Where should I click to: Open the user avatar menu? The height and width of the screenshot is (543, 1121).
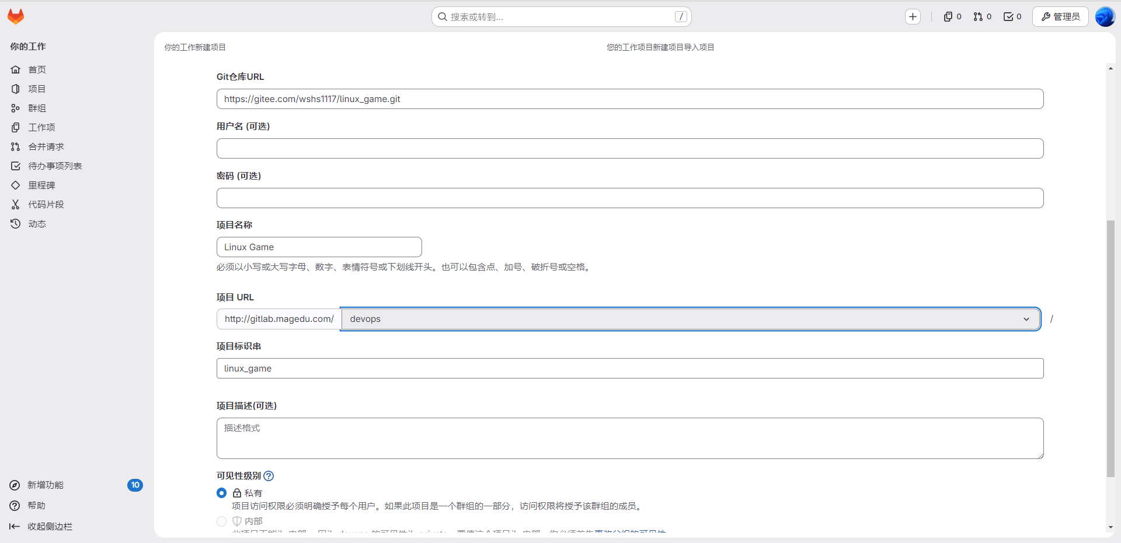click(x=1105, y=16)
